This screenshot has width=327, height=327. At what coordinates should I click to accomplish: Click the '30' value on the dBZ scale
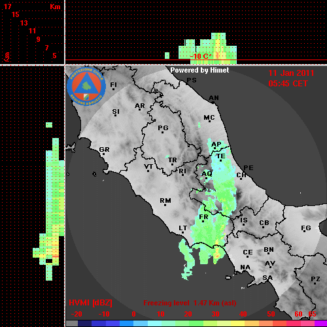click(215, 314)
